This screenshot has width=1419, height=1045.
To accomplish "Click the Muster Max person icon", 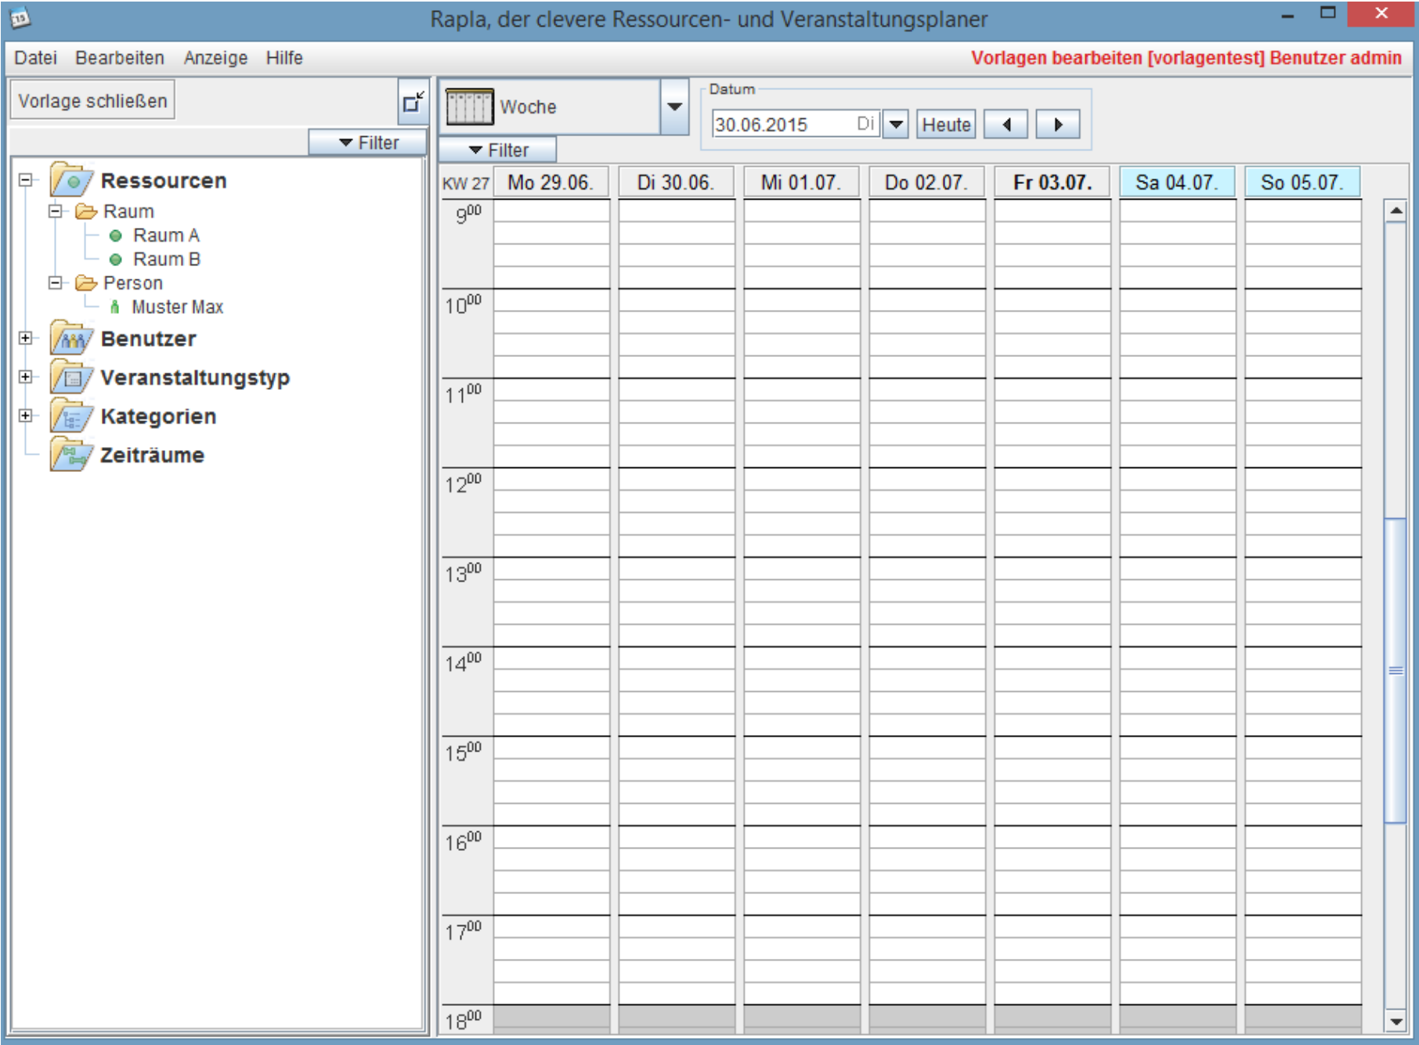I will pyautogui.click(x=115, y=307).
